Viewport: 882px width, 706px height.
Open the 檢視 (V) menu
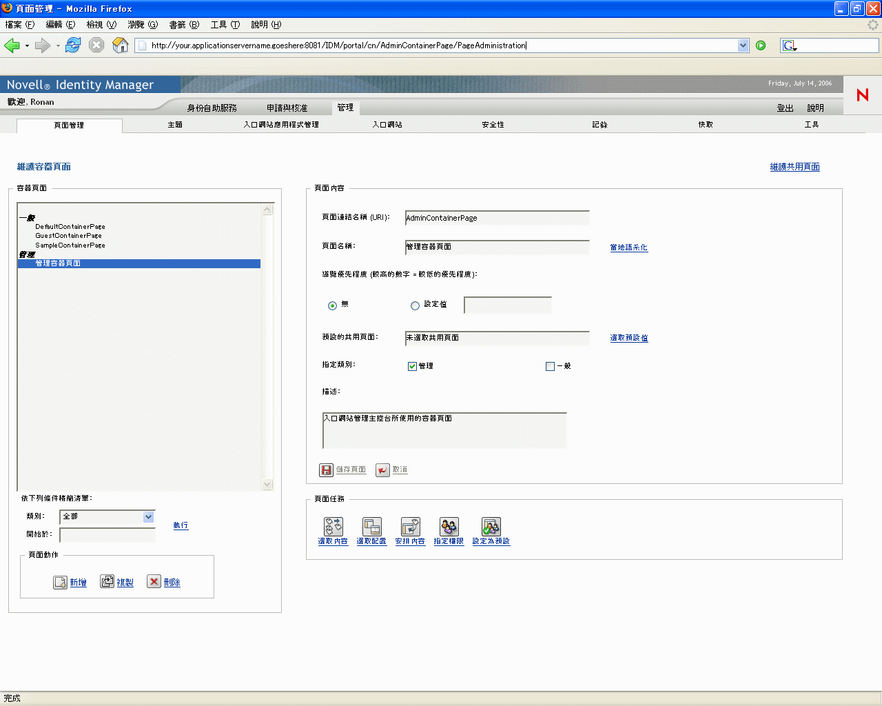point(101,25)
